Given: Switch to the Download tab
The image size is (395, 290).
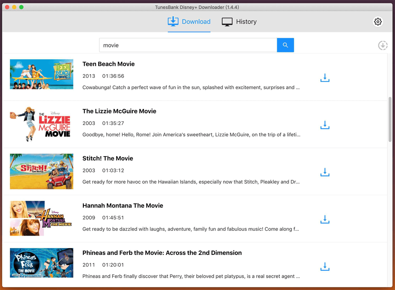Looking at the screenshot, I should click(189, 22).
